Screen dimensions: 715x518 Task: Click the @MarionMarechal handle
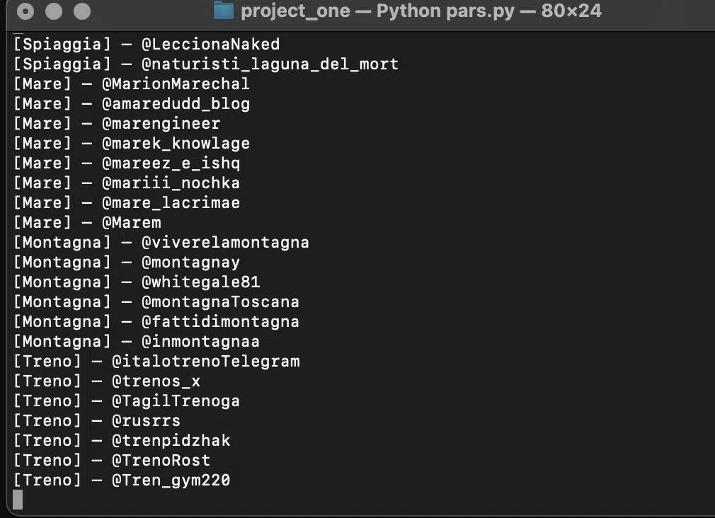tap(176, 84)
